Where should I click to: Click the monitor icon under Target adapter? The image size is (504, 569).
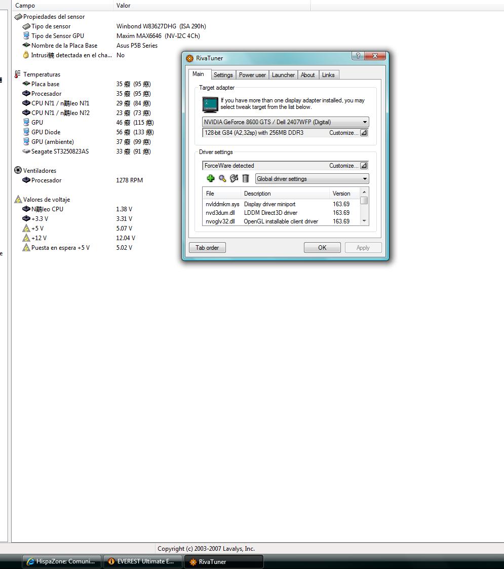(210, 105)
